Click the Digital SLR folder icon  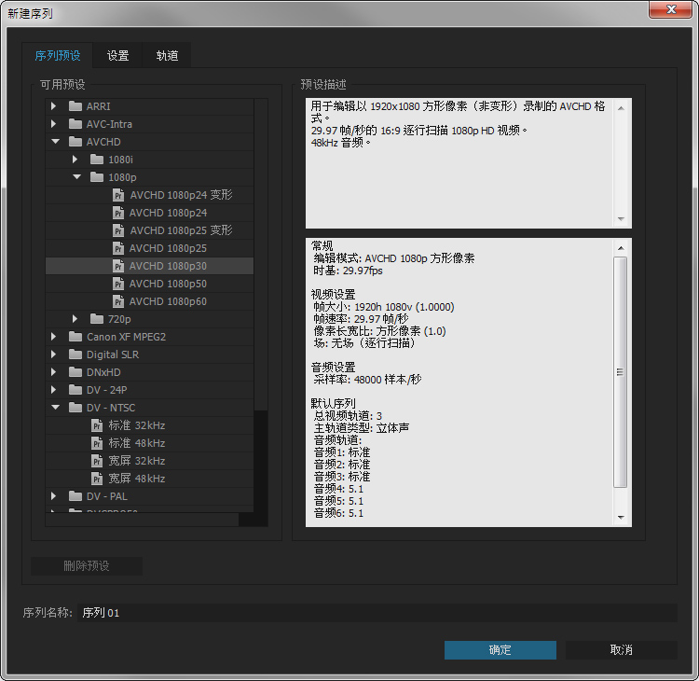75,354
